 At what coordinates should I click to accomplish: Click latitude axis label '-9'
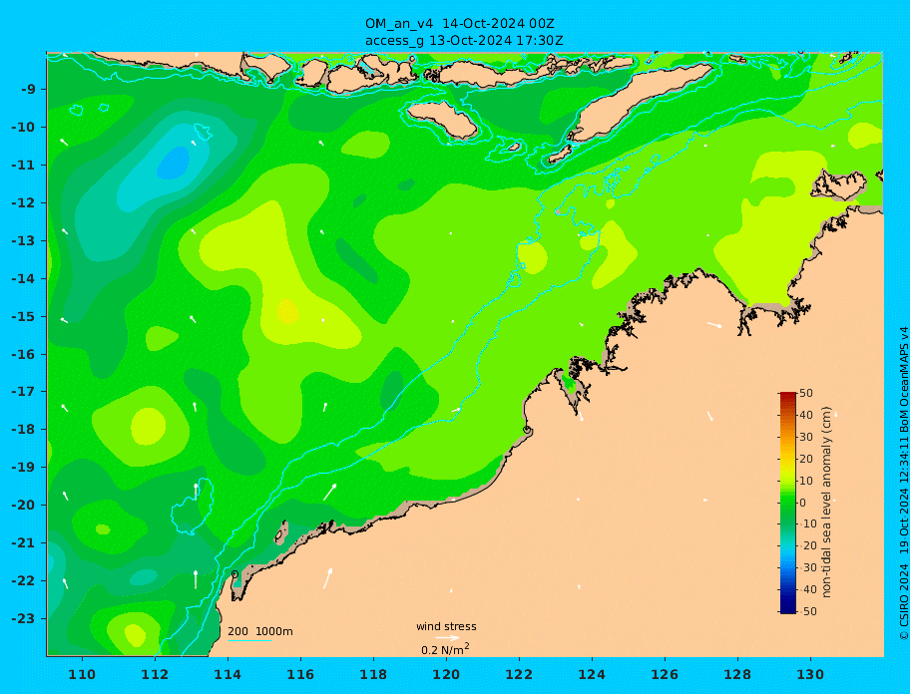[x=29, y=90]
